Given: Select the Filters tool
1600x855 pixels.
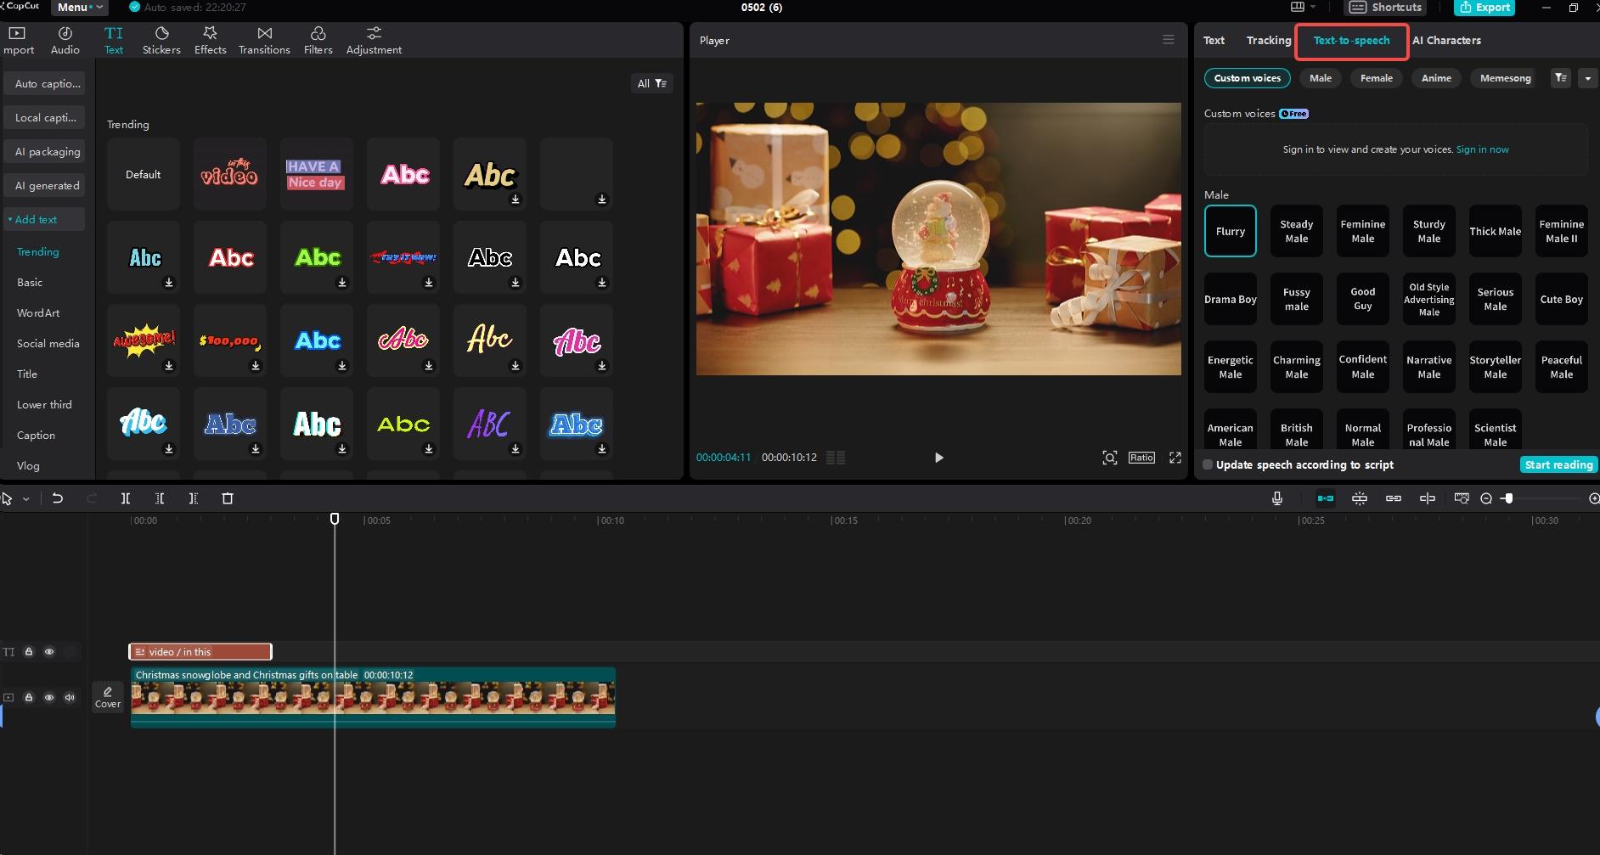Looking at the screenshot, I should 318,40.
